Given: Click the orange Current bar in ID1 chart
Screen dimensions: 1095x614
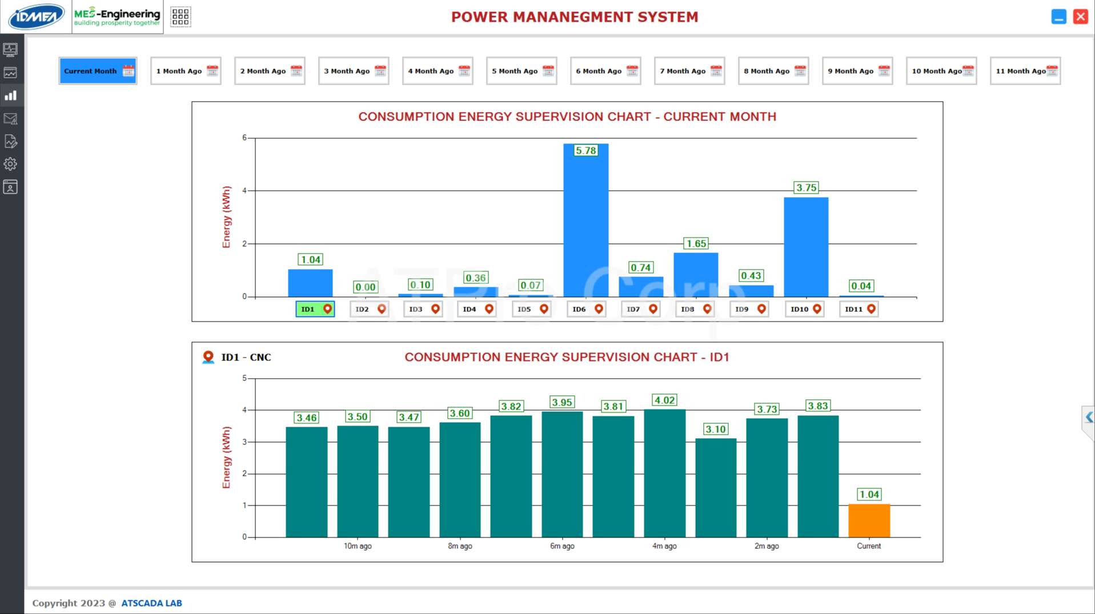Looking at the screenshot, I should pyautogui.click(x=868, y=520).
